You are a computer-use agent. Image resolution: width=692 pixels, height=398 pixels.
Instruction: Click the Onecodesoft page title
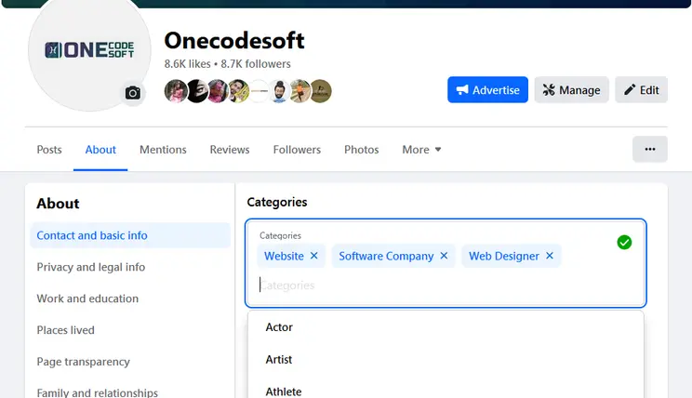click(x=233, y=41)
